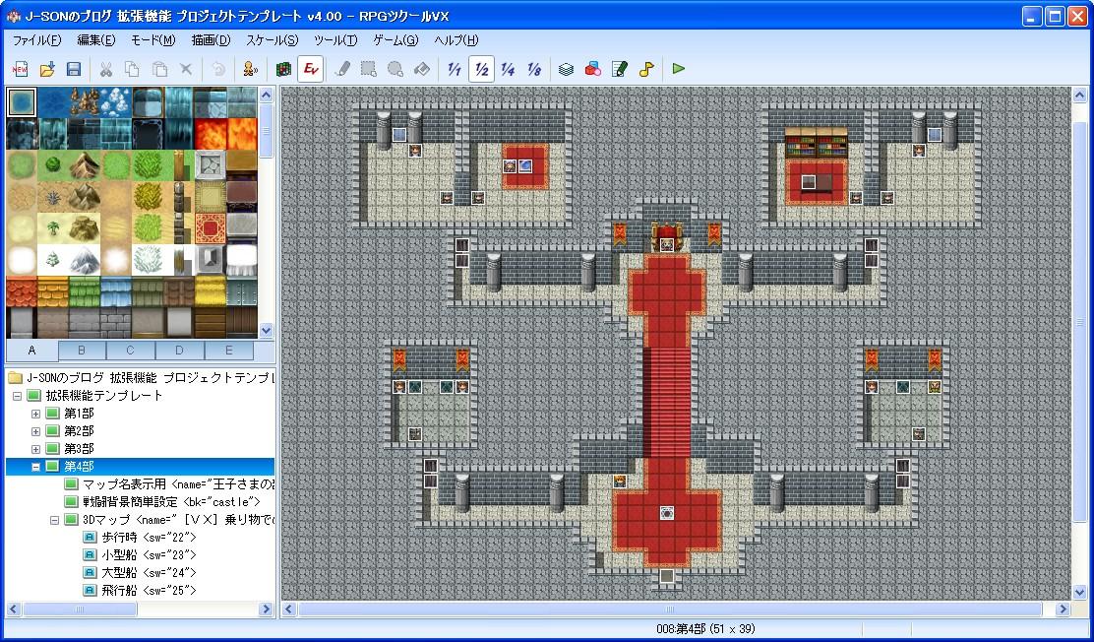Start Playtest with the green play icon
The width and height of the screenshot is (1094, 642).
pos(678,69)
